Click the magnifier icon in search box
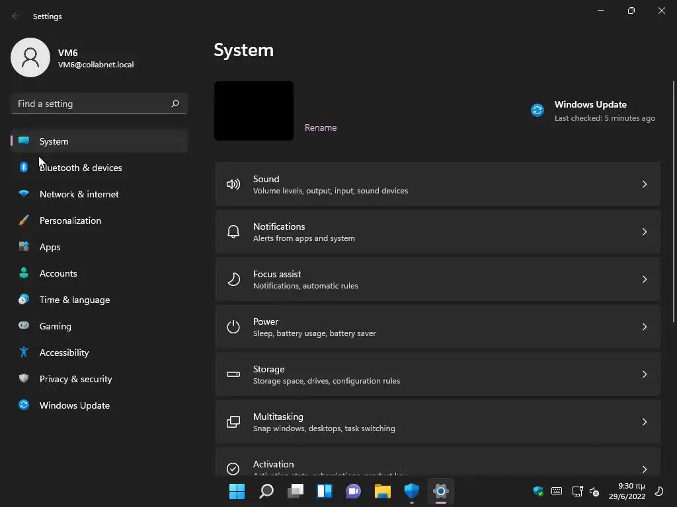Screen dimensions: 677x507 [175, 104]
